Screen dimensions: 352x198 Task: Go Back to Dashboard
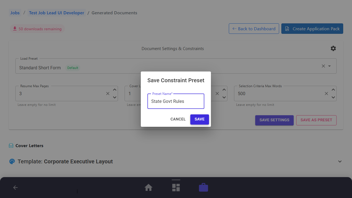tap(254, 29)
